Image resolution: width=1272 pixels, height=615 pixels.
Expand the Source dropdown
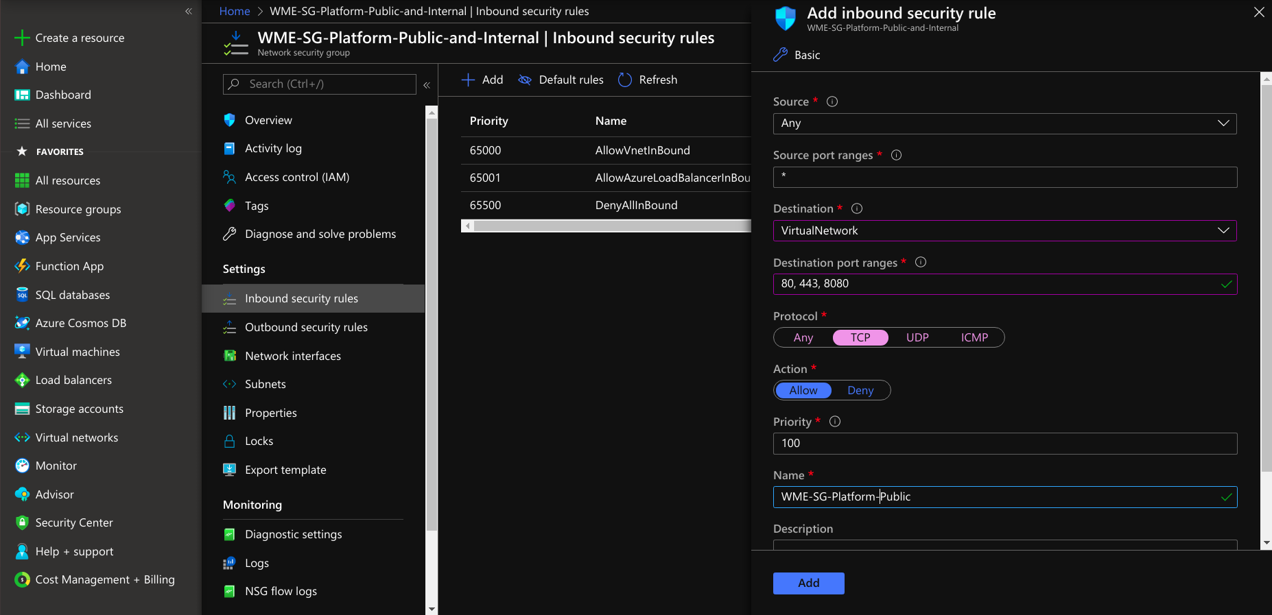pos(1004,123)
